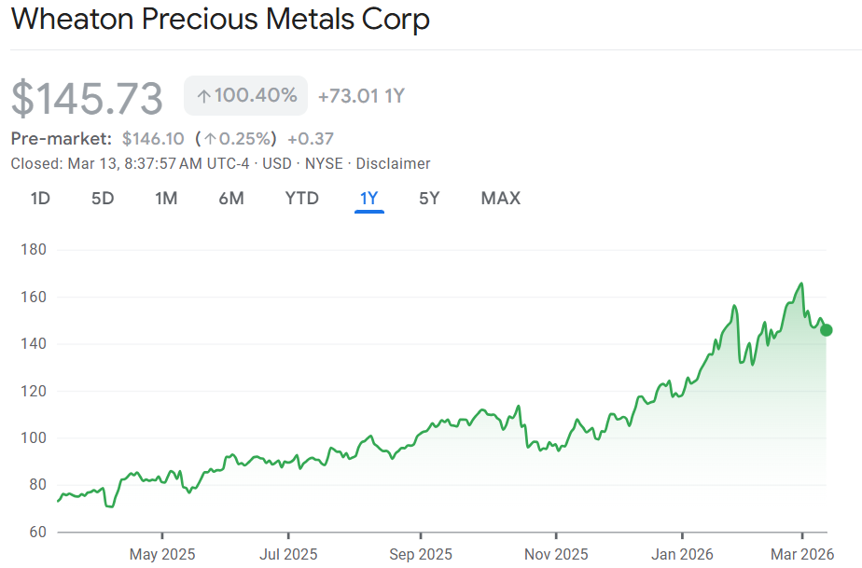Image resolution: width=862 pixels, height=568 pixels.
Task: Select the MAX time range
Action: point(501,198)
